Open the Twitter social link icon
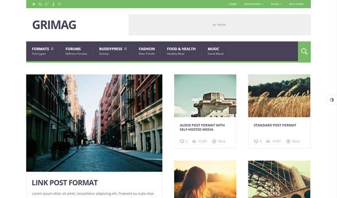The image size is (337, 198). (34, 4)
